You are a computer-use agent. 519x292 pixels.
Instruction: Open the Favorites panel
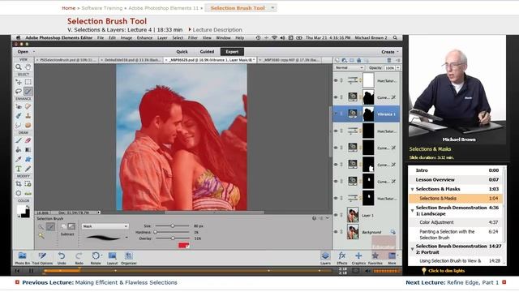(x=375, y=258)
